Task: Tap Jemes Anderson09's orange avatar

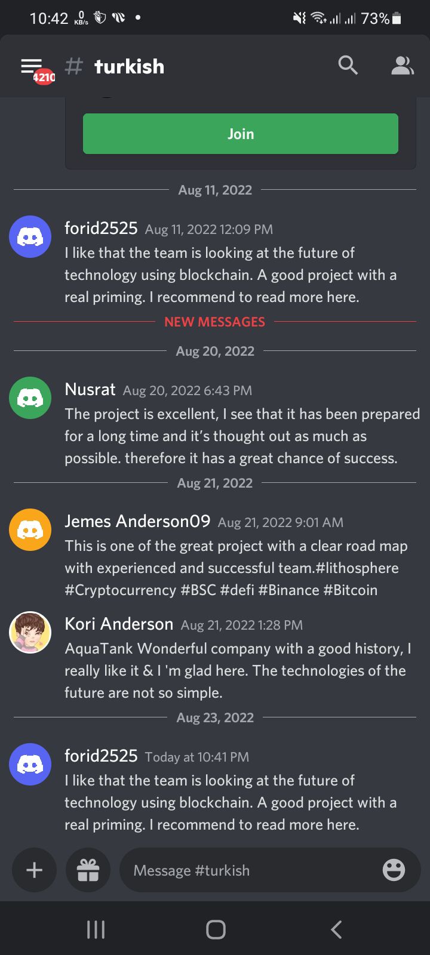Action: point(30,529)
